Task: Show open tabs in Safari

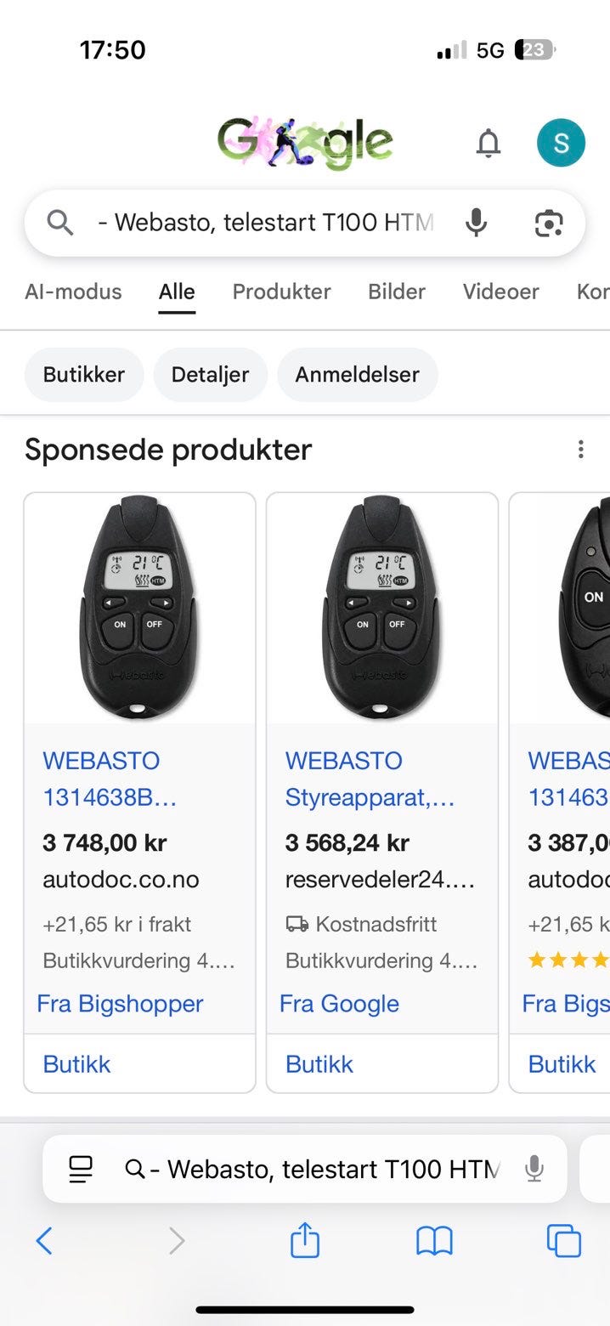Action: coord(563,1241)
